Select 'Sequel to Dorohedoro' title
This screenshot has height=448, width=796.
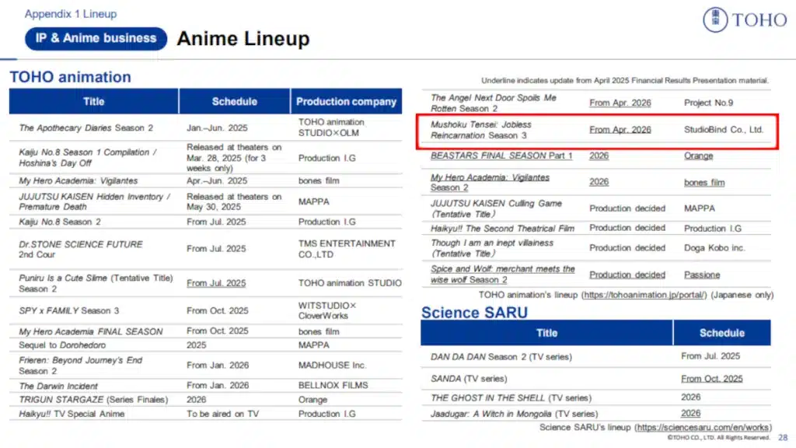pyautogui.click(x=62, y=345)
